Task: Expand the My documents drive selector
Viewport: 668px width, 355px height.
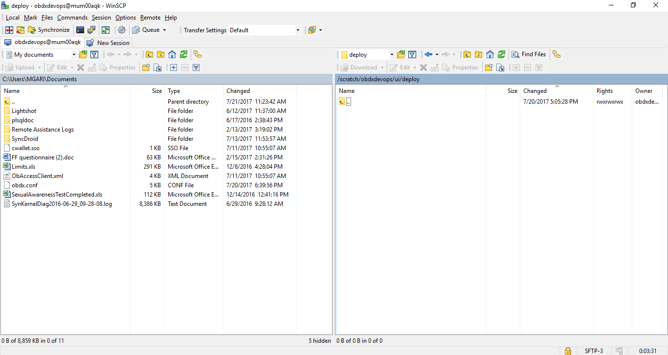Action: click(73, 54)
